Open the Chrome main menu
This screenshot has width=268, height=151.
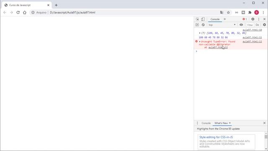[x=263, y=13]
